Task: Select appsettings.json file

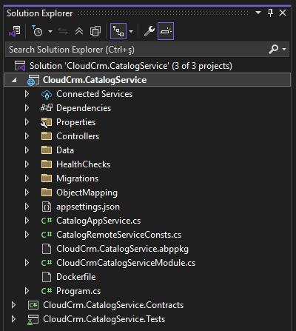Action: pos(88,207)
